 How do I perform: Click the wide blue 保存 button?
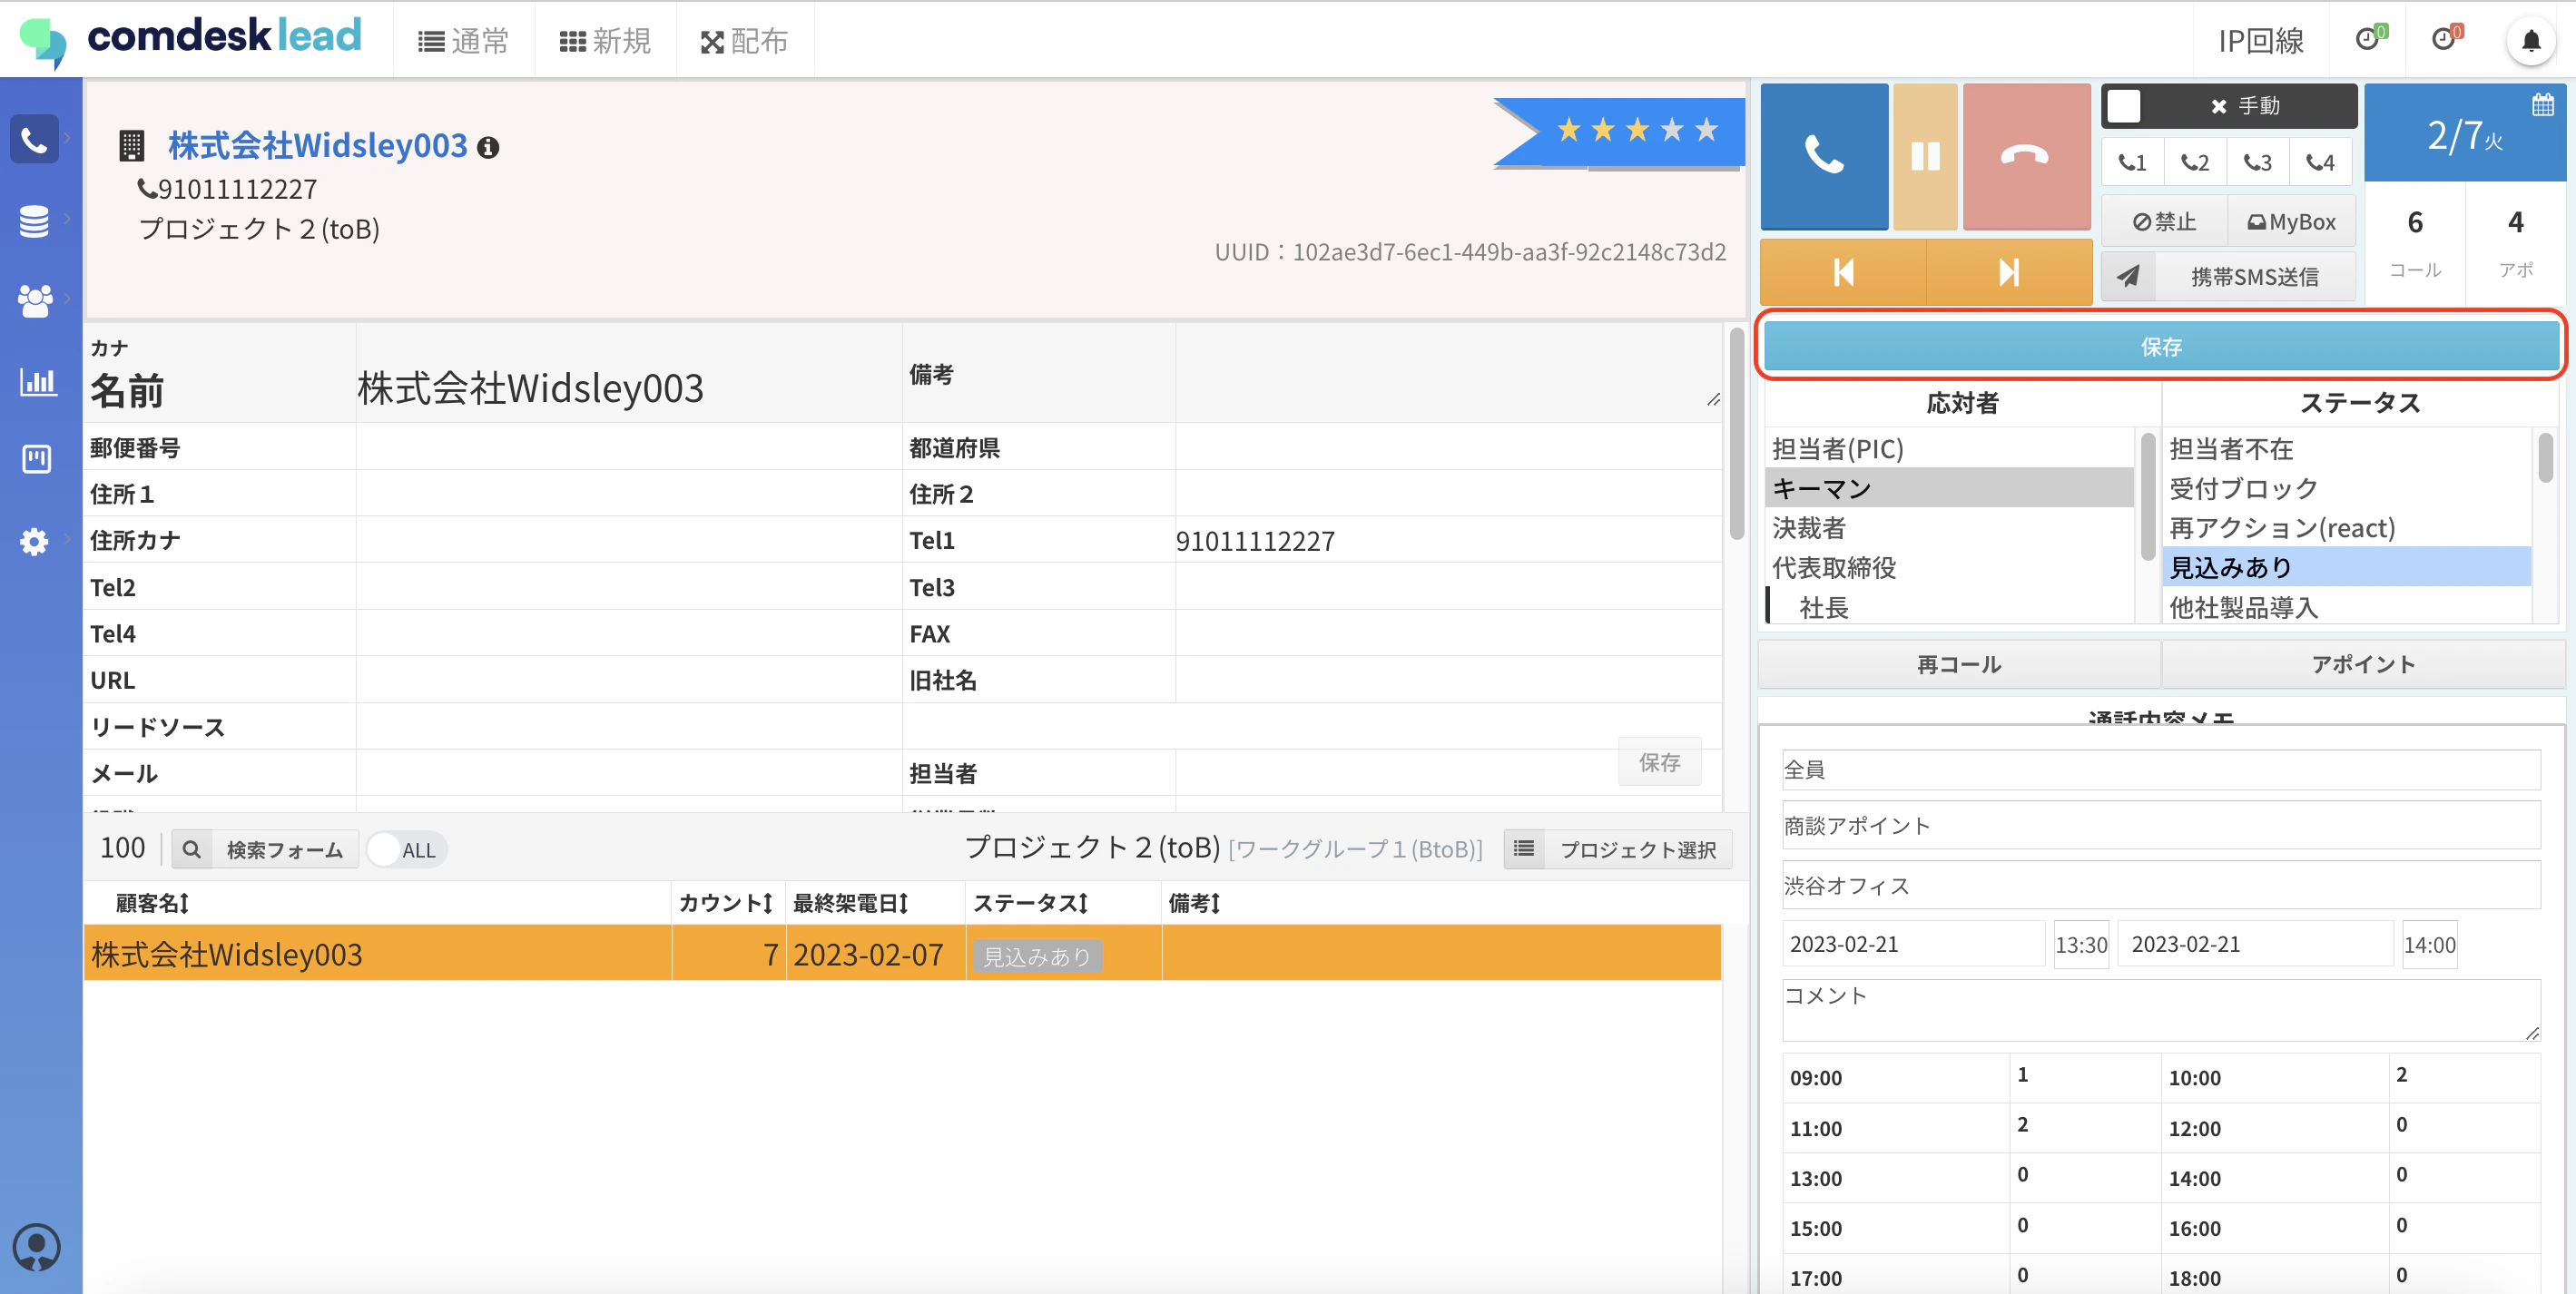2161,346
